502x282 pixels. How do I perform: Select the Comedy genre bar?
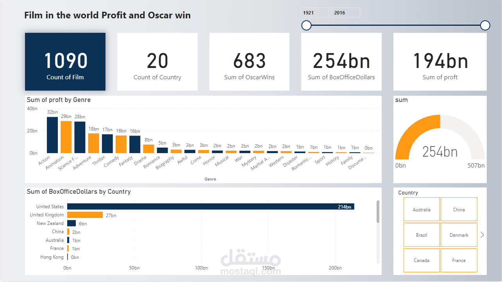point(121,144)
